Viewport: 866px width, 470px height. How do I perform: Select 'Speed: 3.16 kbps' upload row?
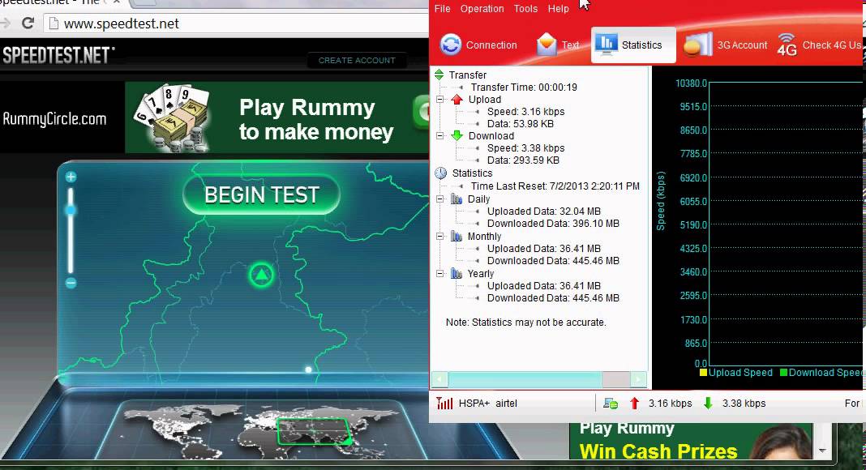coord(525,112)
